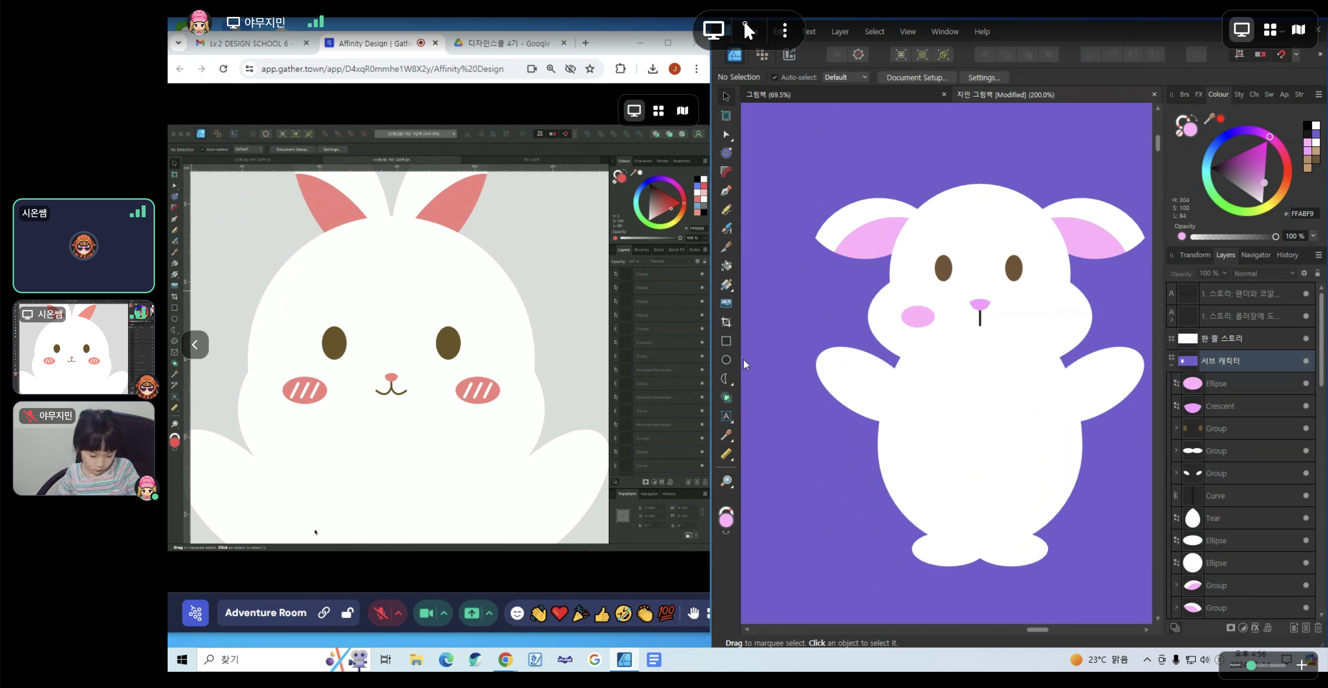
Task: Open the Select menu
Action: click(x=874, y=31)
